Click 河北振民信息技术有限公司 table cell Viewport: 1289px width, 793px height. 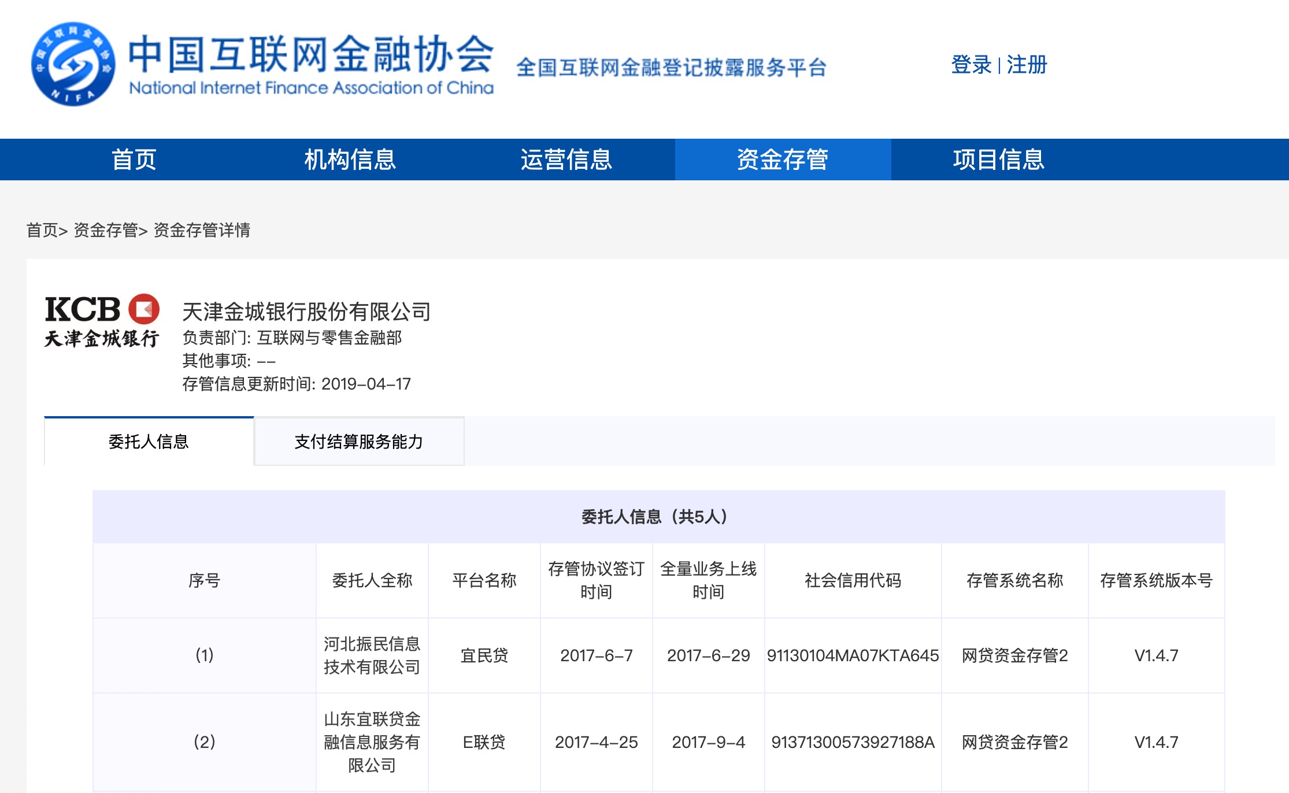(x=372, y=655)
